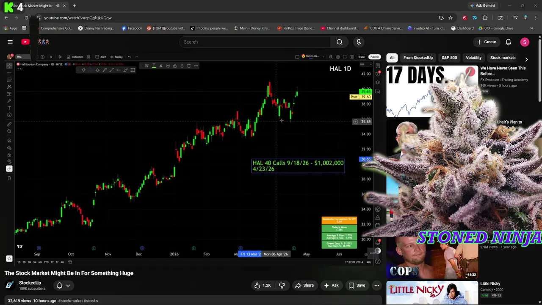Open the media control icon in Chrome toolbar

tap(515, 18)
